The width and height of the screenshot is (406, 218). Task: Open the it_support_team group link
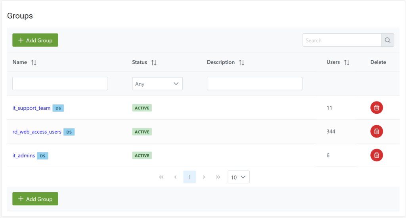tap(31, 108)
